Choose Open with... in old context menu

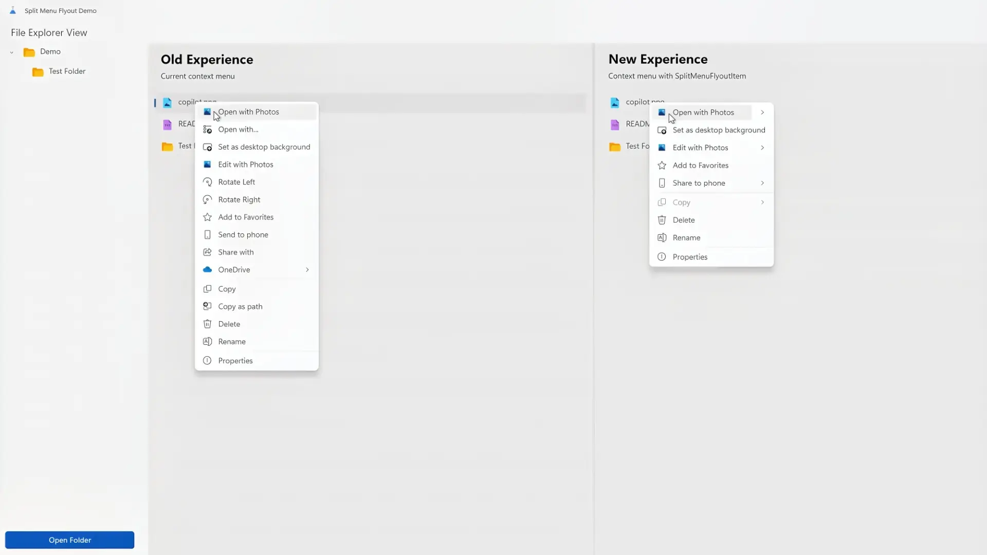click(238, 129)
